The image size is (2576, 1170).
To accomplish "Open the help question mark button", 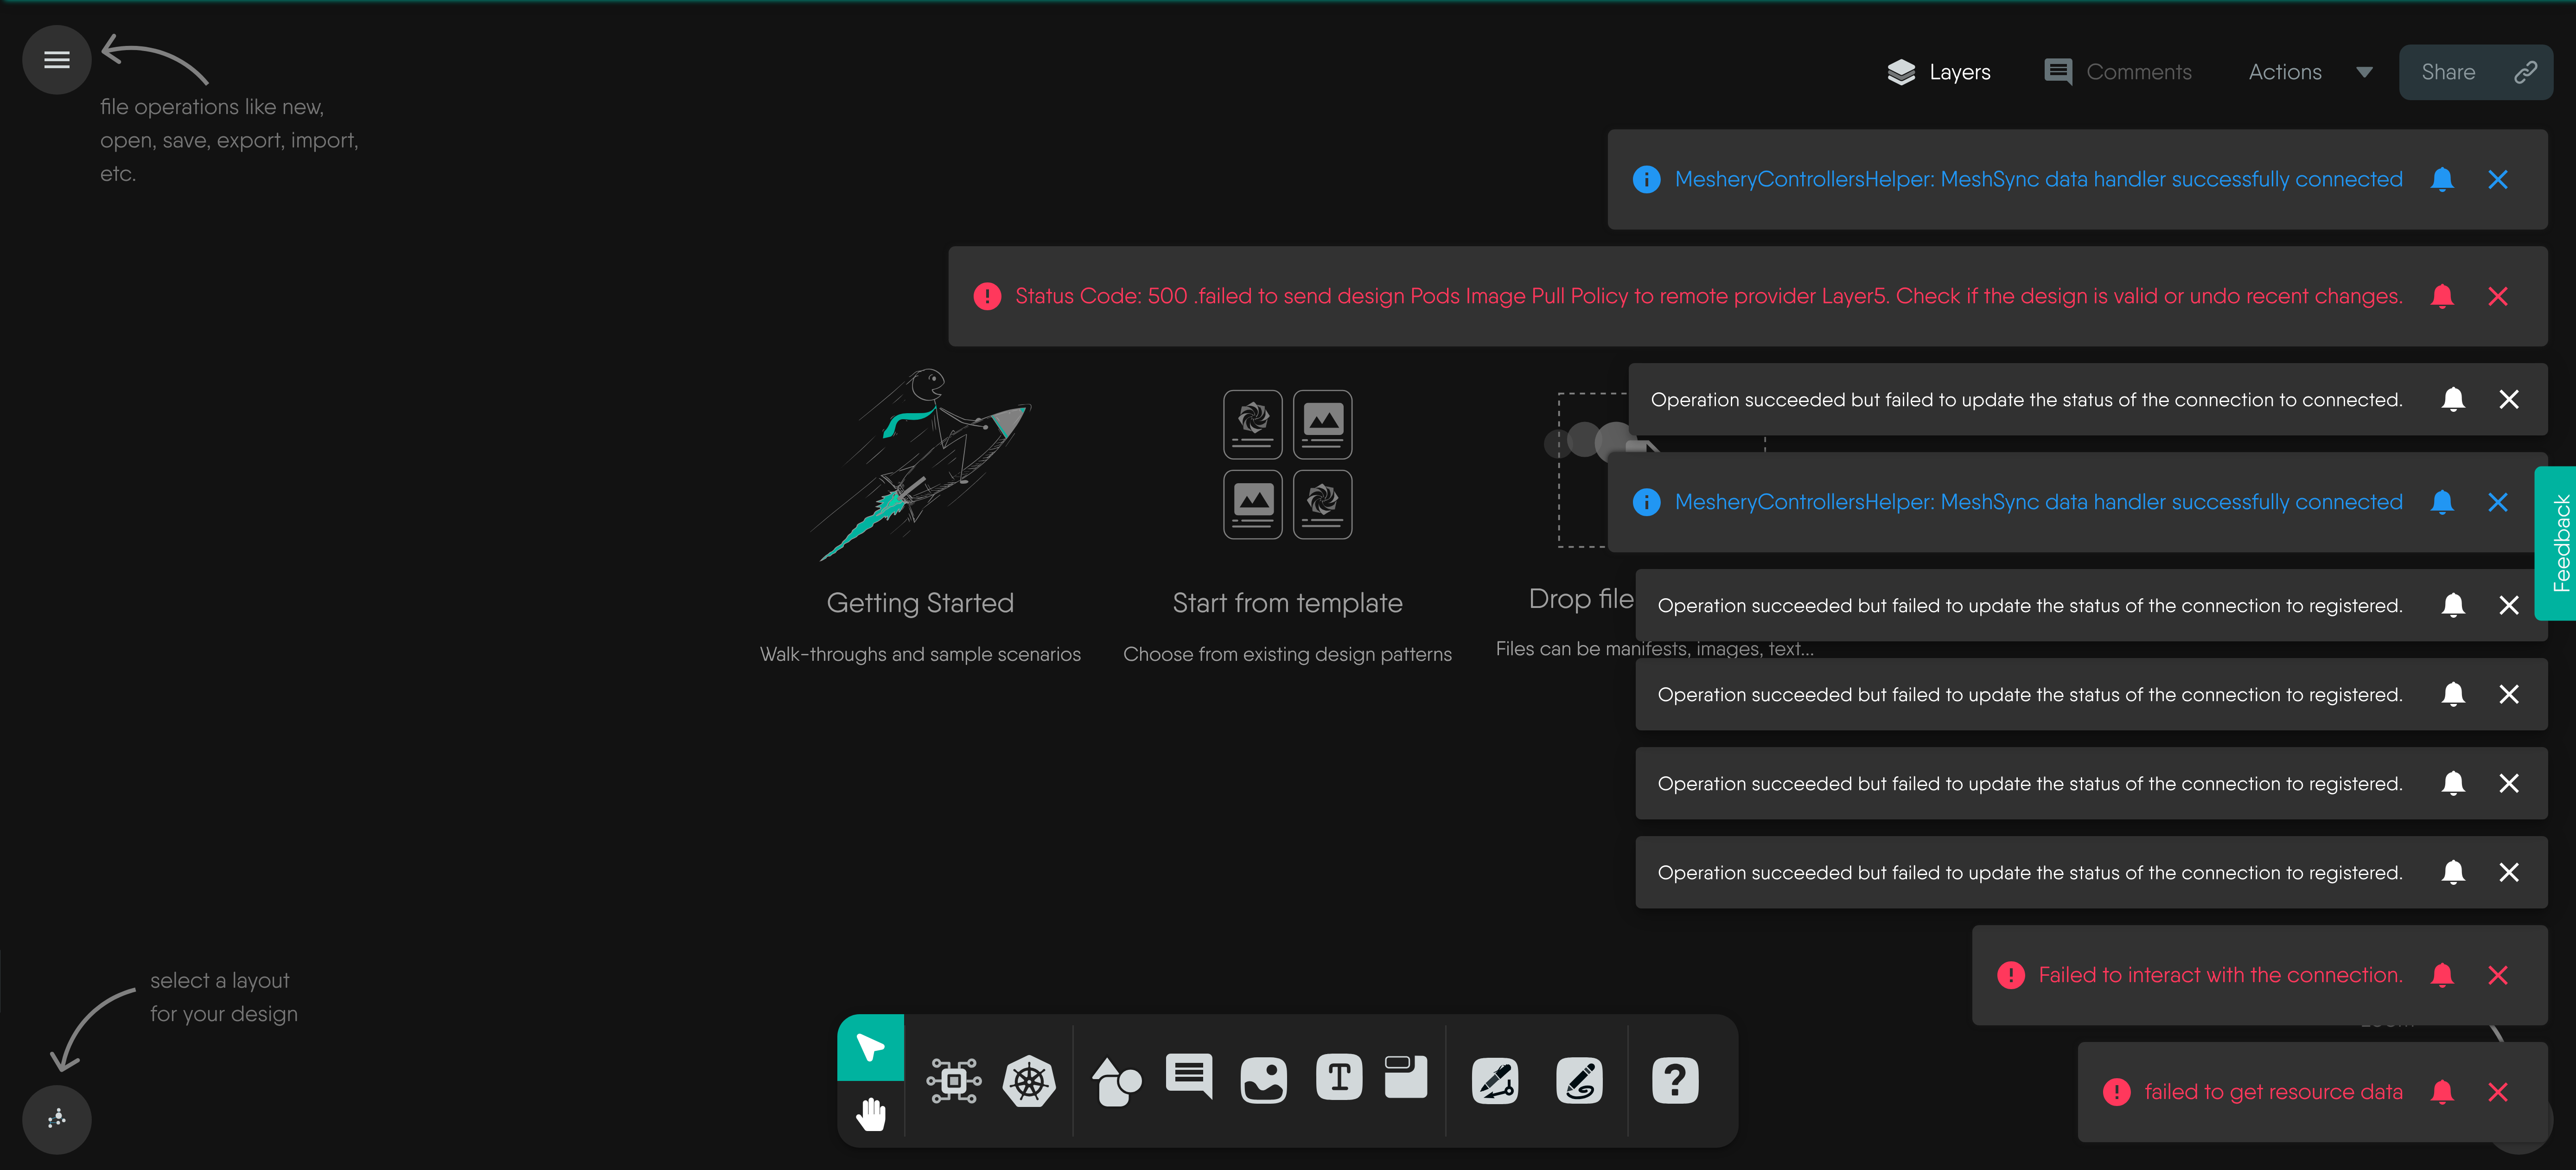I will [x=1675, y=1081].
